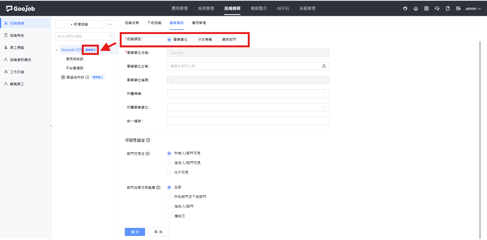Open the 權限管理 tab
The height and width of the screenshot is (240, 487).
(199, 23)
